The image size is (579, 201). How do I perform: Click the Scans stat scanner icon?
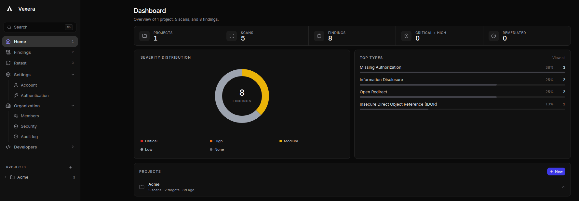point(232,36)
